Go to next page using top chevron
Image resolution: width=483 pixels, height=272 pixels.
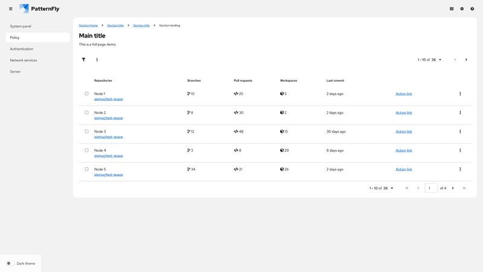466,60
